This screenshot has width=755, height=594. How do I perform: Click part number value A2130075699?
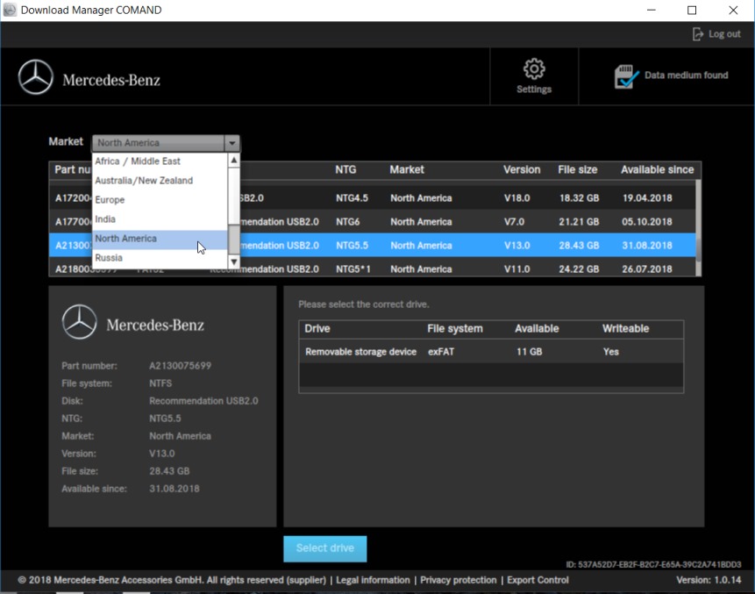180,366
